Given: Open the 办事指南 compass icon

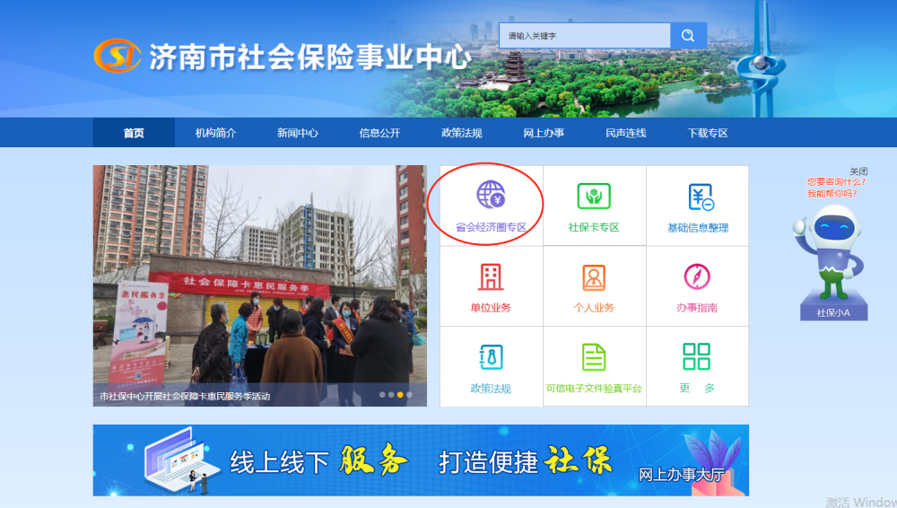Looking at the screenshot, I should pos(697,276).
